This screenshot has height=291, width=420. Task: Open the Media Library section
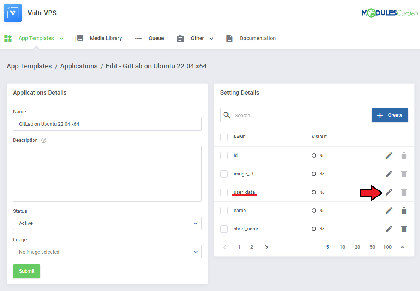click(x=106, y=38)
